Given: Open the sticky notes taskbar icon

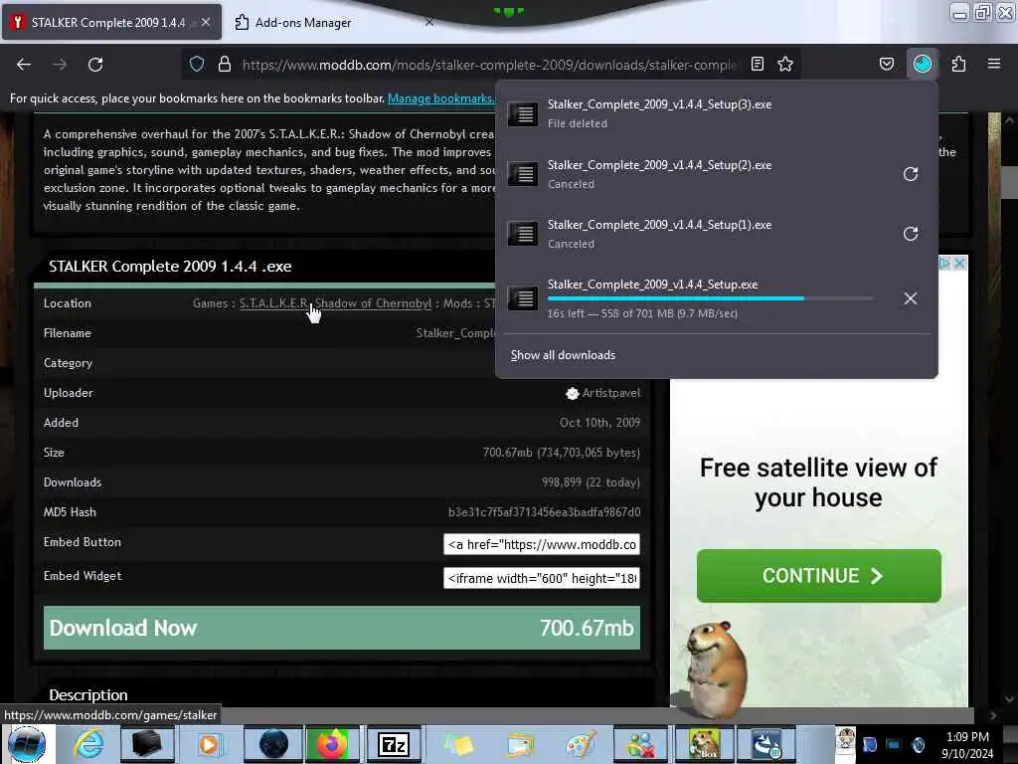Looking at the screenshot, I should [458, 744].
